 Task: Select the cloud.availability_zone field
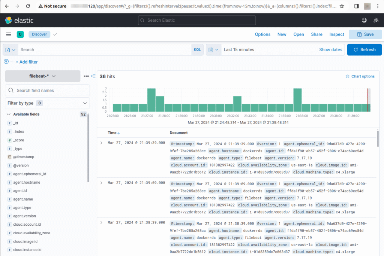click(31, 233)
